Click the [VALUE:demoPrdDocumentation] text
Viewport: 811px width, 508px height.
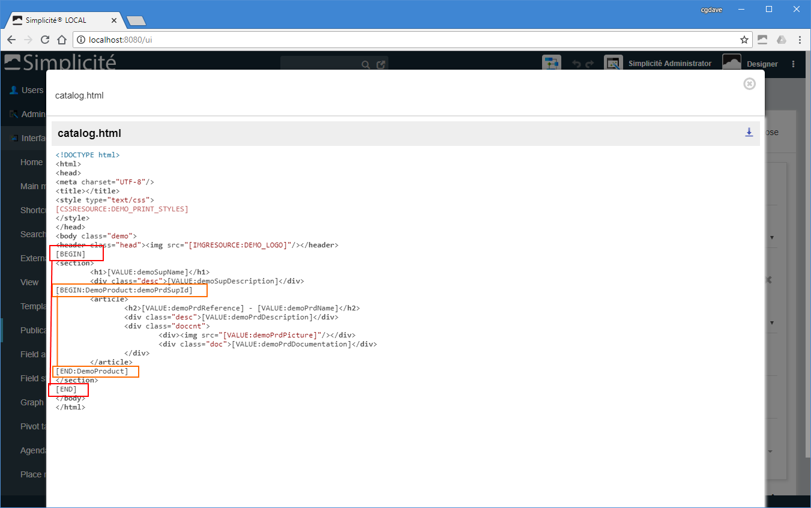[x=292, y=344]
